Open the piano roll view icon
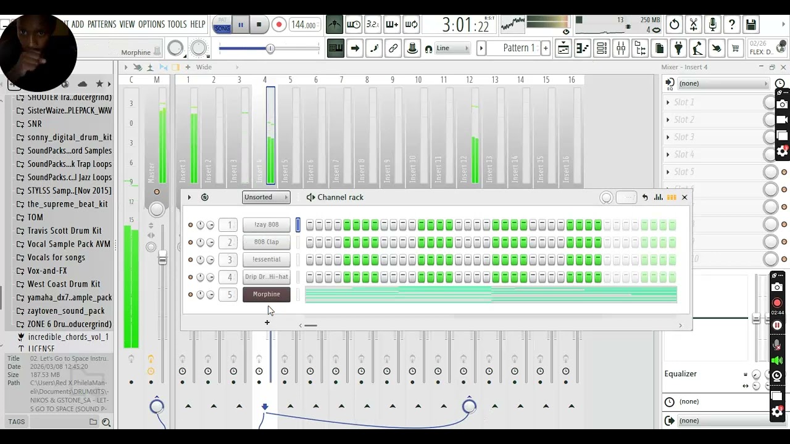 [x=582, y=48]
